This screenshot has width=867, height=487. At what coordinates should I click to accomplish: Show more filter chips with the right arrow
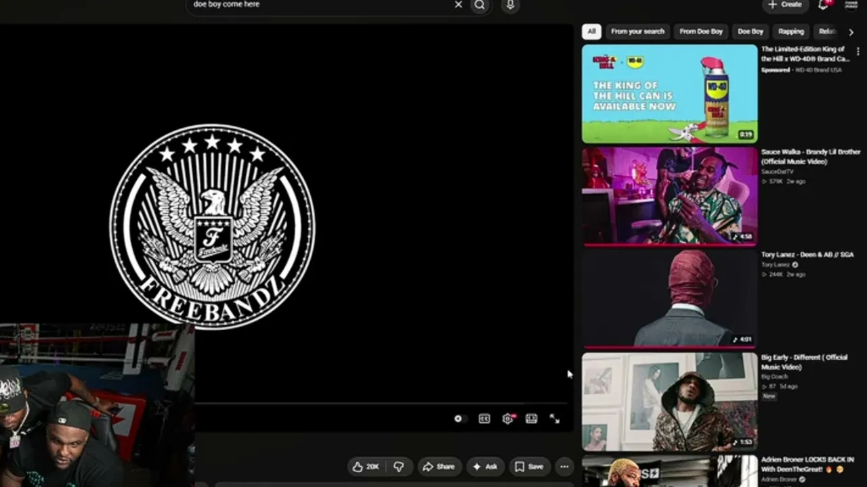[851, 32]
